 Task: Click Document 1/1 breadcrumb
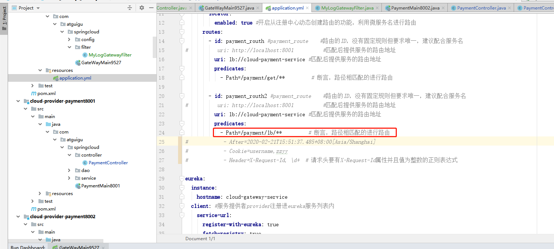(200, 239)
